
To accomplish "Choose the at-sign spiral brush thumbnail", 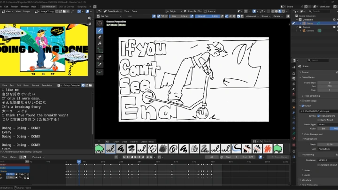I will coord(173,149).
